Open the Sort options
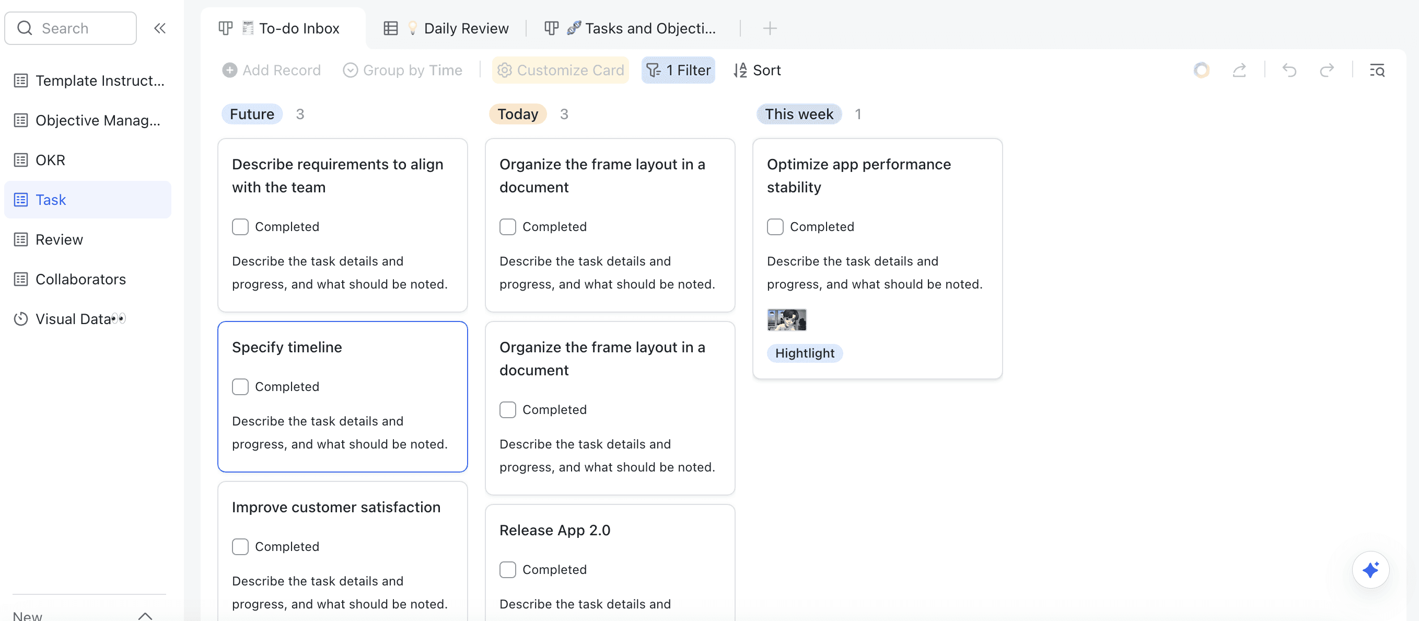The width and height of the screenshot is (1419, 621). 757,70
